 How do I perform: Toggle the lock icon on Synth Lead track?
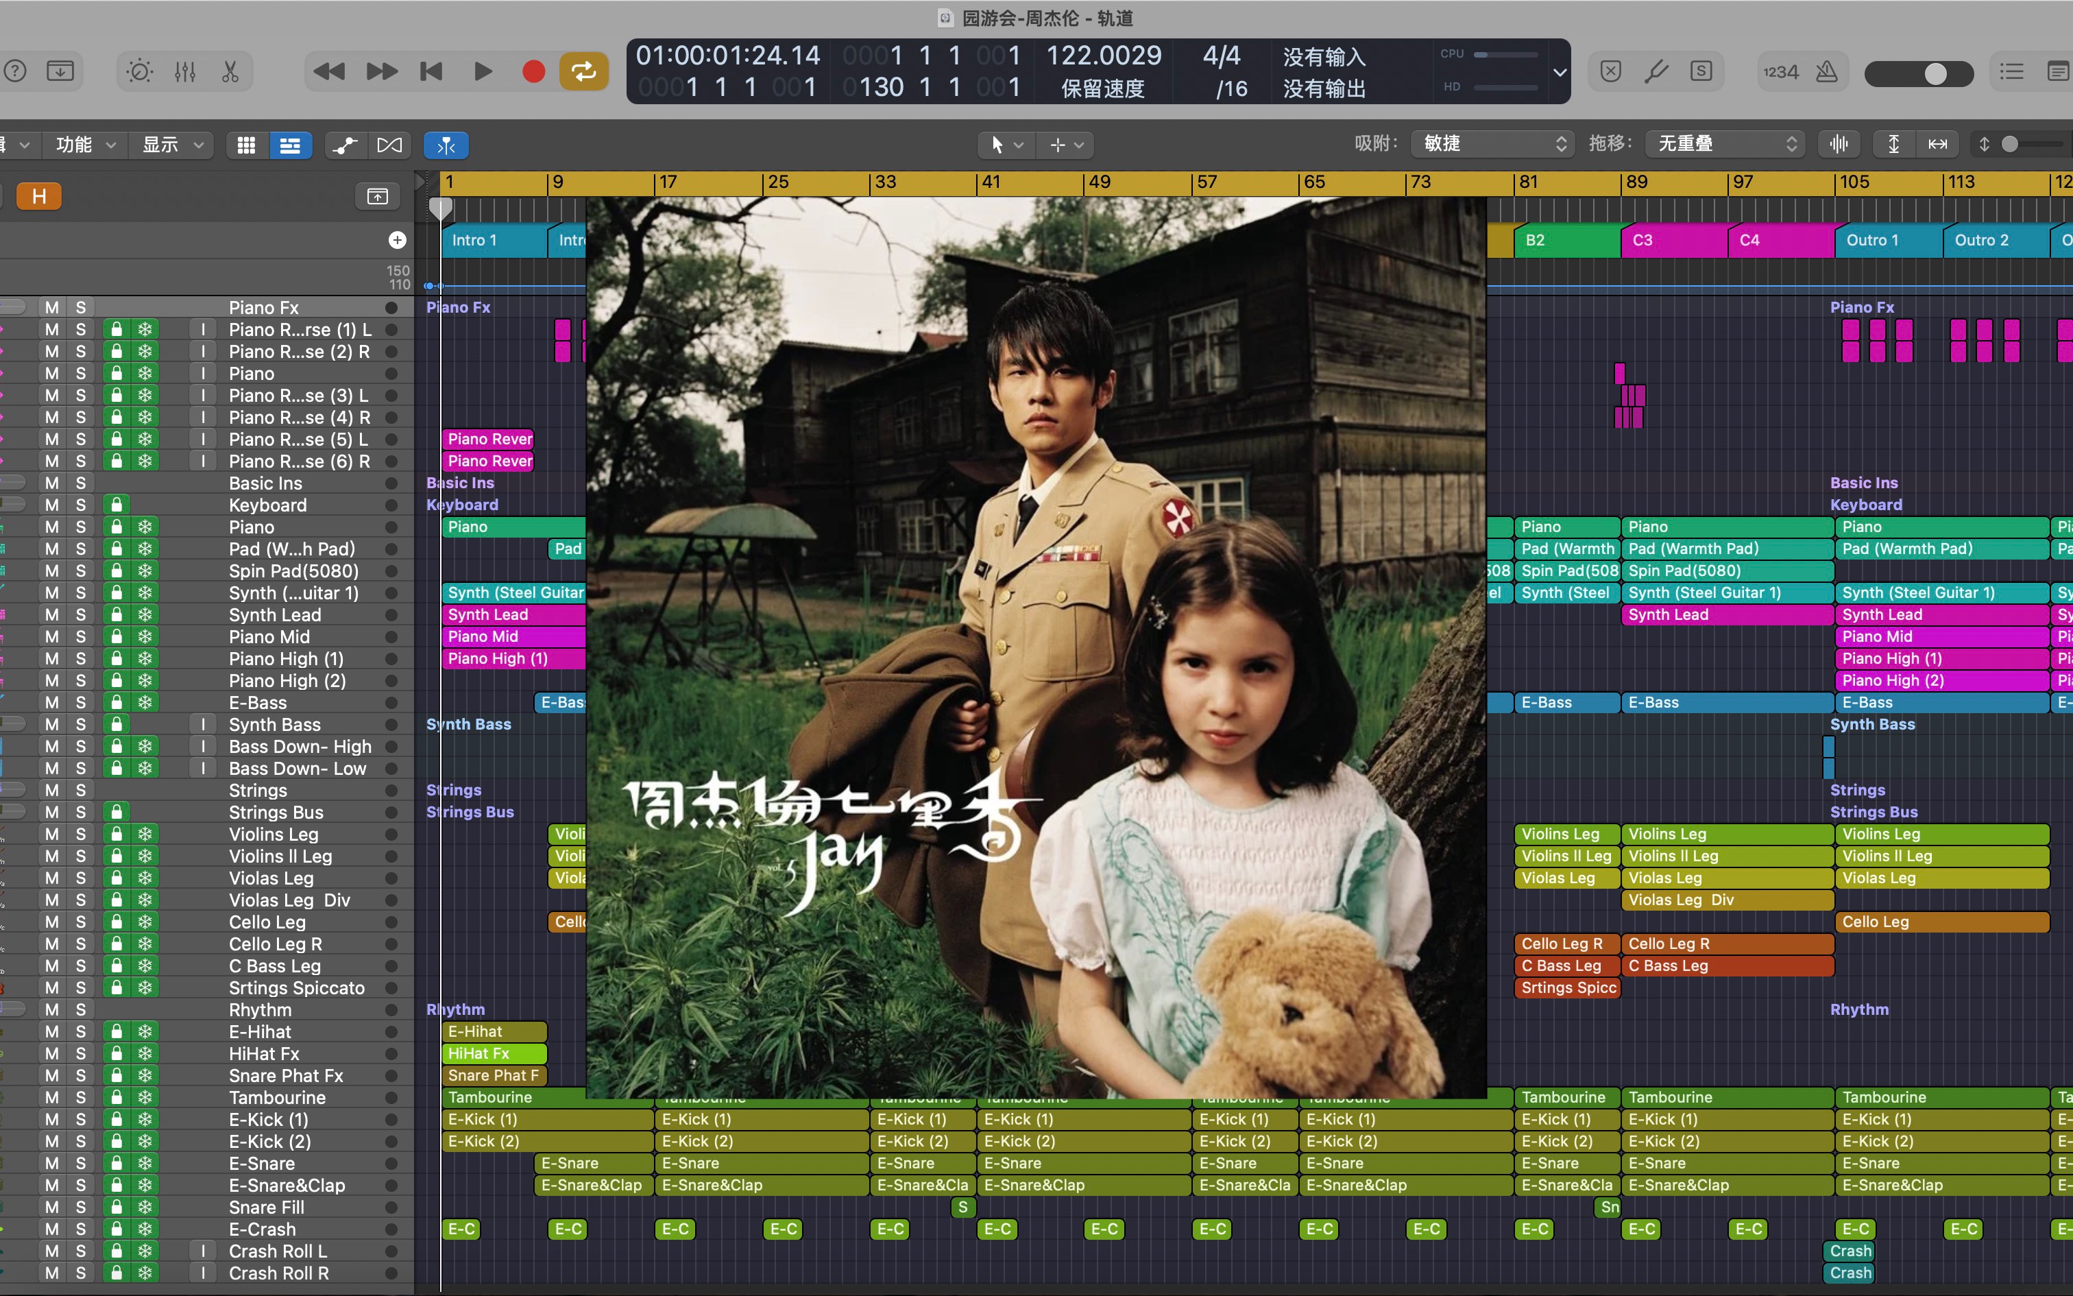tap(117, 614)
